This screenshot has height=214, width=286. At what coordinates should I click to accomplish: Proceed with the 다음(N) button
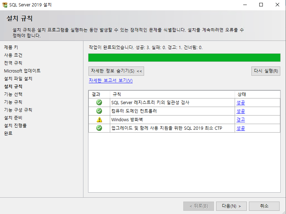coord(231,206)
